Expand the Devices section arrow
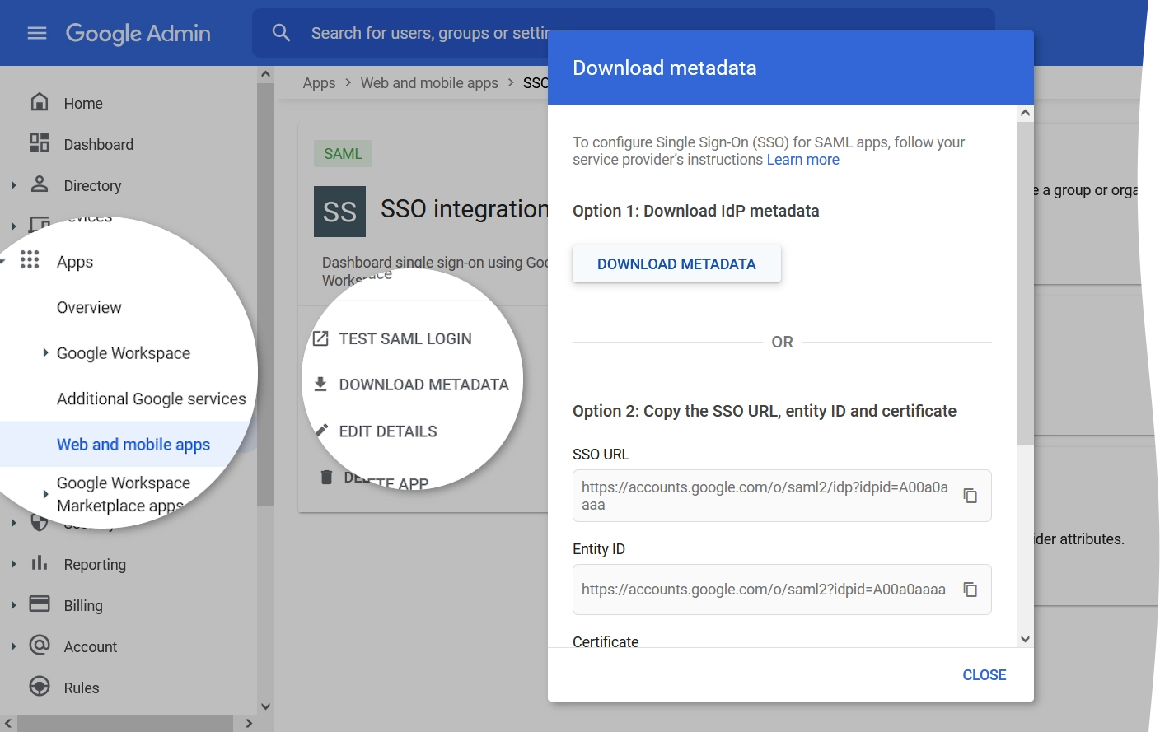The height and width of the screenshot is (732, 1160). click(13, 226)
